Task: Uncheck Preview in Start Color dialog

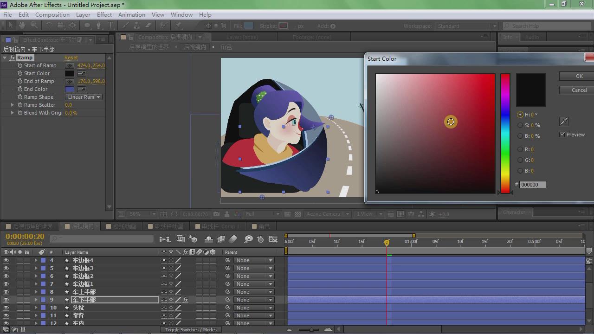Action: [x=562, y=135]
